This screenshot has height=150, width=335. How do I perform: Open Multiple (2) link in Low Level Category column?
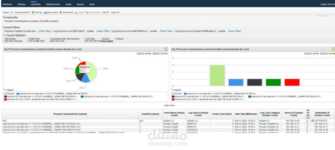(264, 121)
